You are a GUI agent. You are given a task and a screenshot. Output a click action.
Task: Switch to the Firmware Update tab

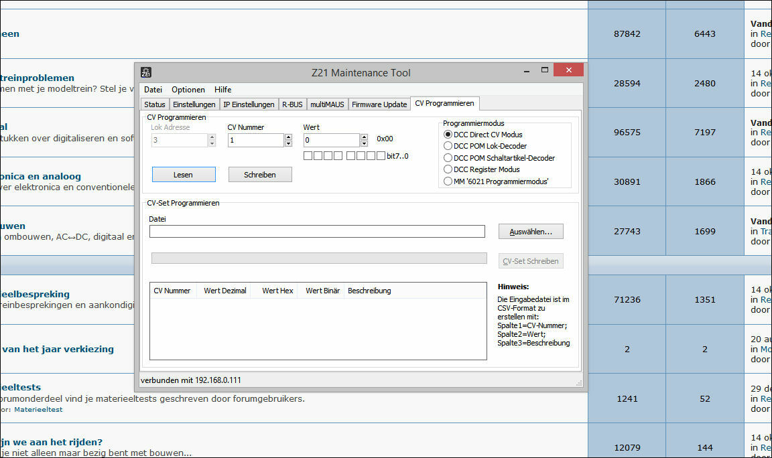coord(379,104)
